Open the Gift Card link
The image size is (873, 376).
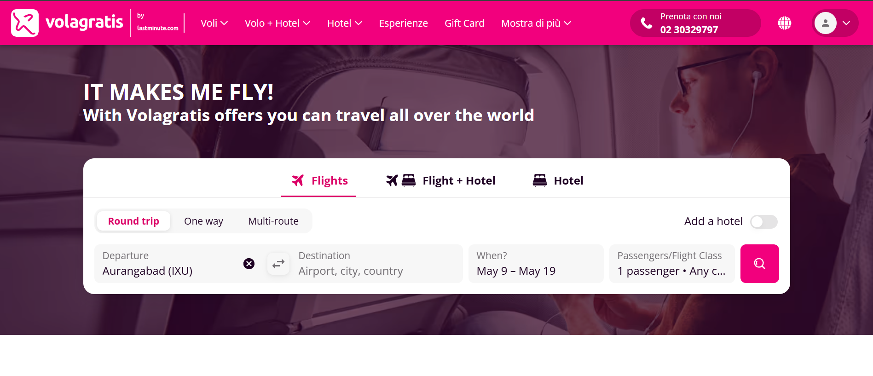tap(464, 23)
